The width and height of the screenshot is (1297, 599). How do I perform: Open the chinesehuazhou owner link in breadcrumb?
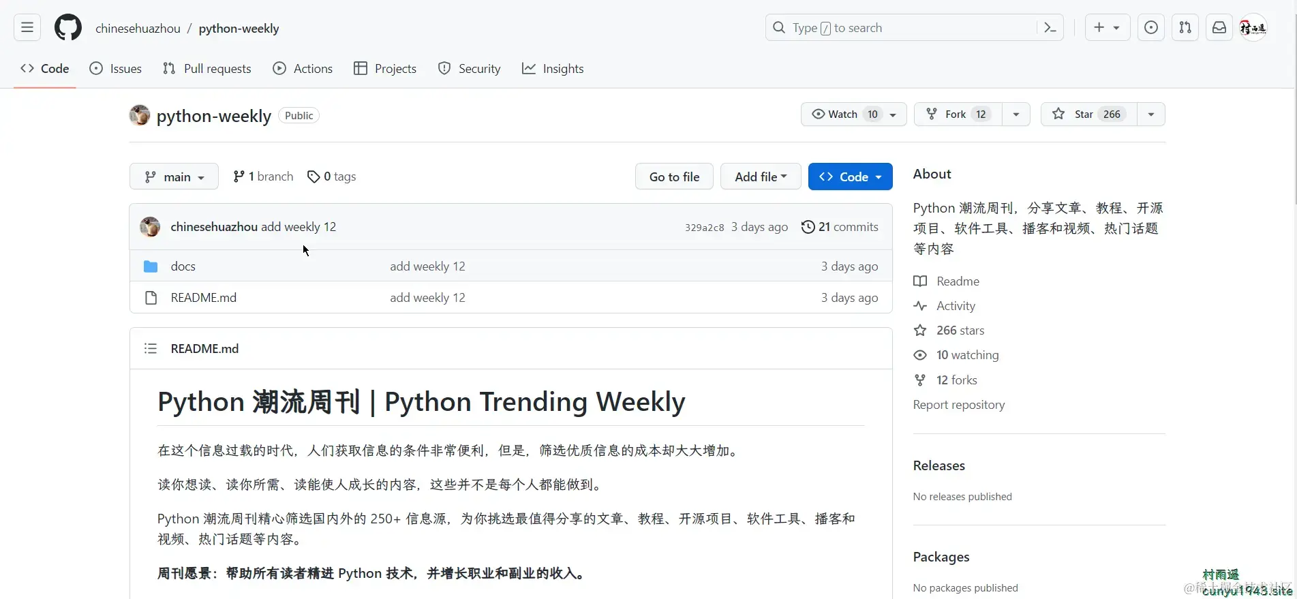pyautogui.click(x=138, y=29)
